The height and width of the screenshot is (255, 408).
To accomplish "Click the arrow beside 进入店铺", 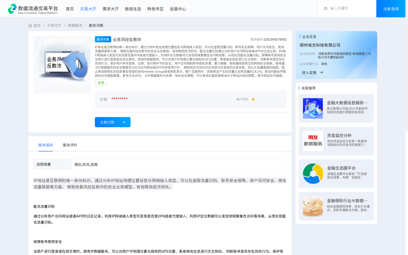I will pyautogui.click(x=321, y=72).
